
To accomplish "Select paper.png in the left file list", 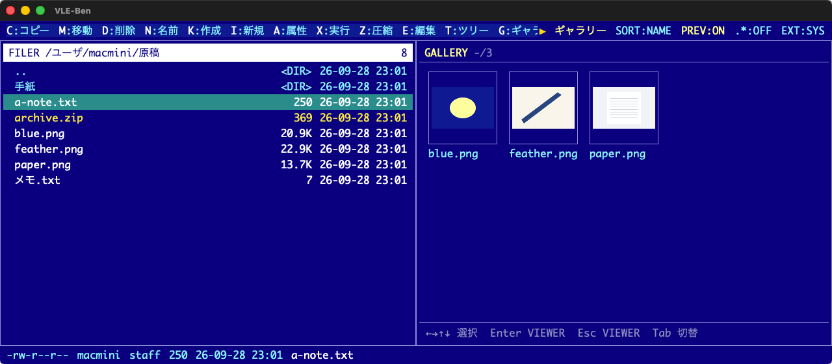I will 208,164.
